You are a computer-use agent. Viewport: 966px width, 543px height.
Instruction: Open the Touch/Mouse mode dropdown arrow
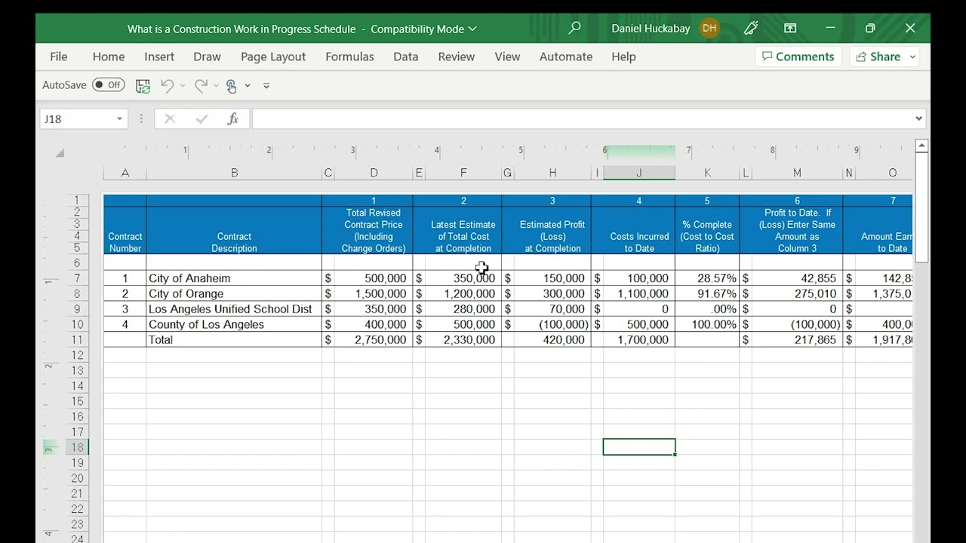coord(248,86)
